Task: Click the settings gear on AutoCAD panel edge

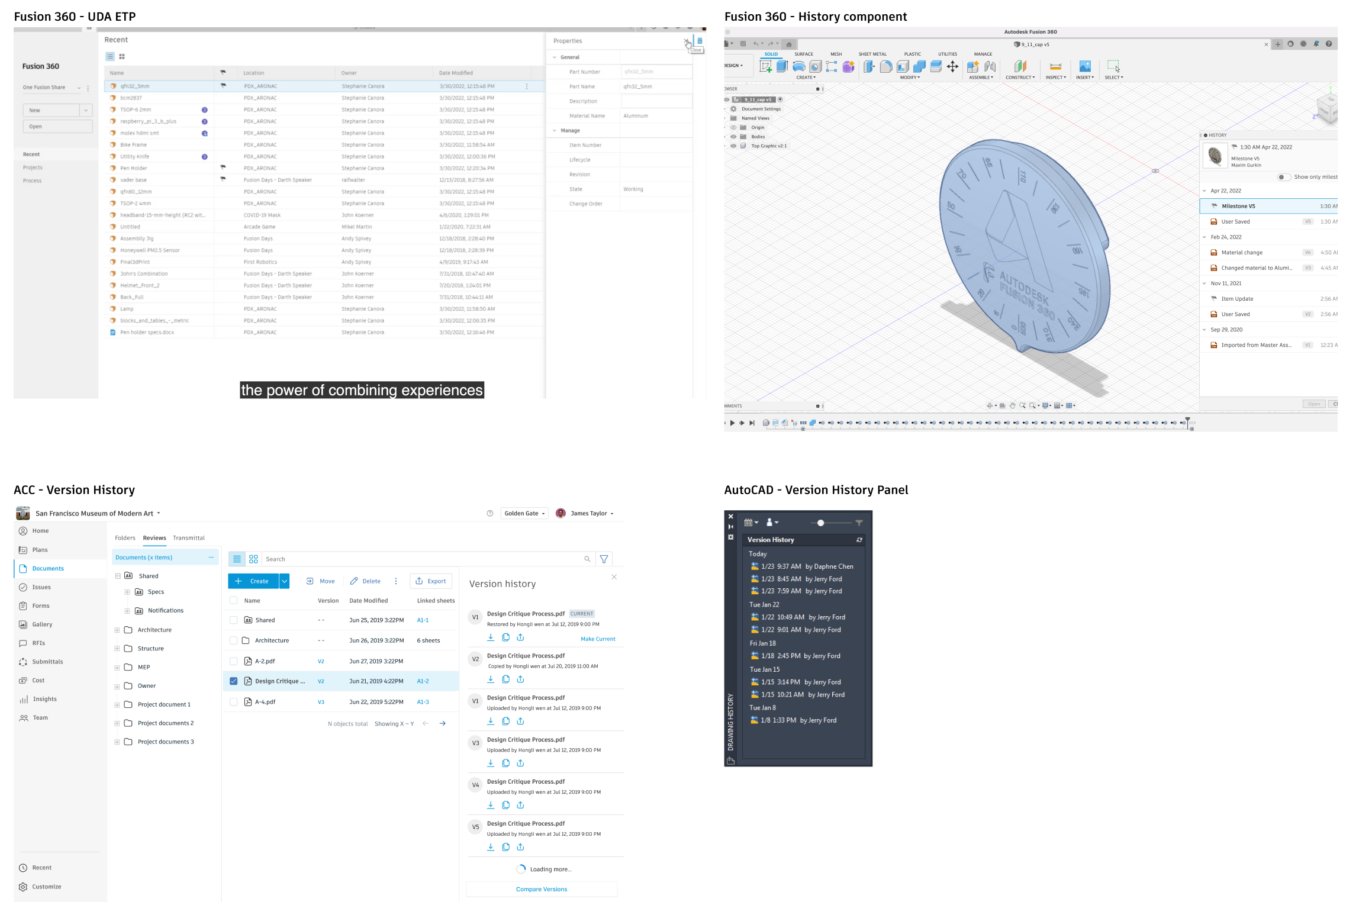Action: 730,537
